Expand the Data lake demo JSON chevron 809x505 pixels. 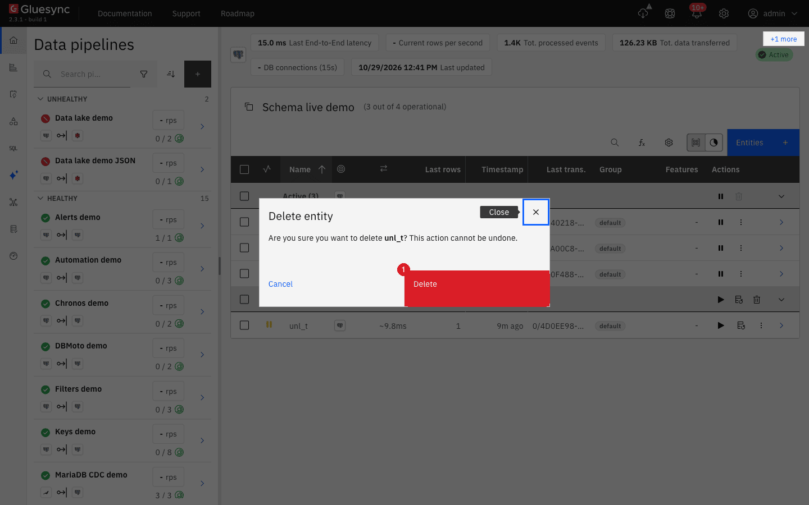pyautogui.click(x=202, y=169)
